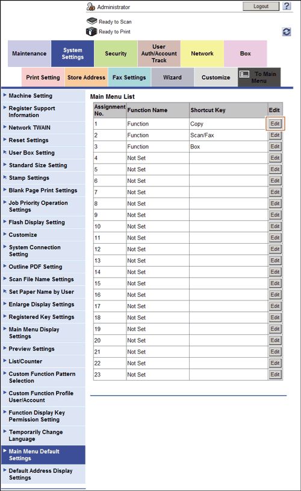Image resolution: width=301 pixels, height=491 pixels.
Task: Expand User Box Setting
Action: pos(43,153)
